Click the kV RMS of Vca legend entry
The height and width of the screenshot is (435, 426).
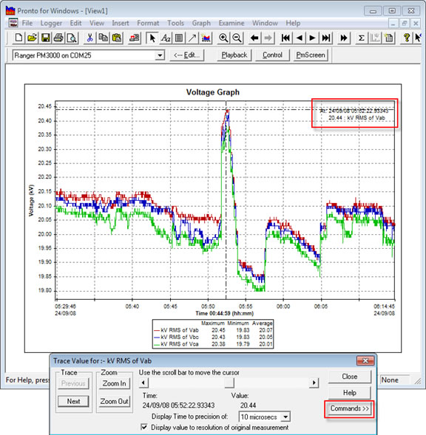coord(176,344)
